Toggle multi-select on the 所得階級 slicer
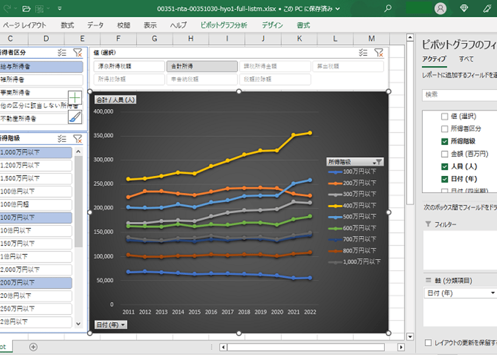The width and height of the screenshot is (497, 355). (x=62, y=139)
